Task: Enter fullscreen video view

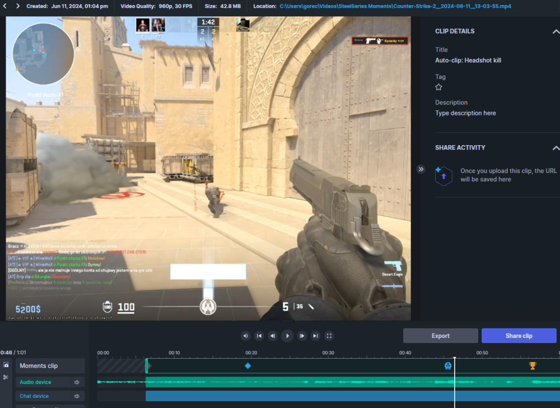Action: coord(329,336)
